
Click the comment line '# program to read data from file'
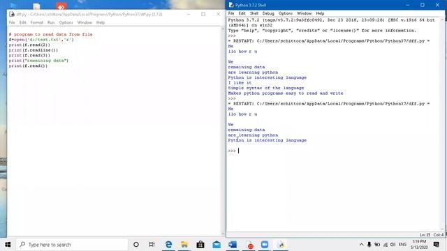(x=51, y=34)
